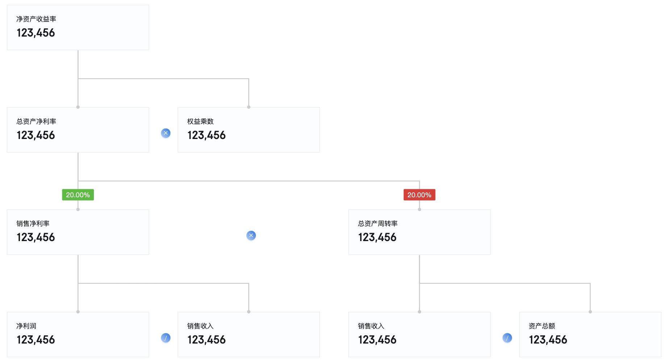Click the 销售收入 card next to 净利润
This screenshot has width=669, height=362.
point(249,334)
